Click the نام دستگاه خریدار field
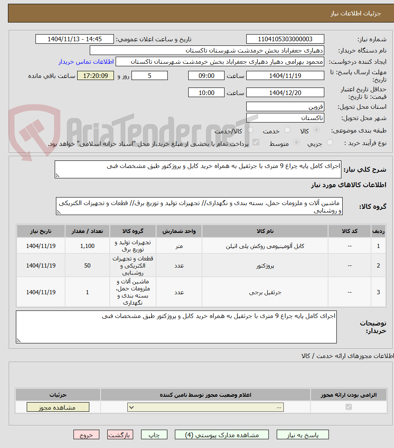Viewport: 394px width, 448px height. [207, 50]
